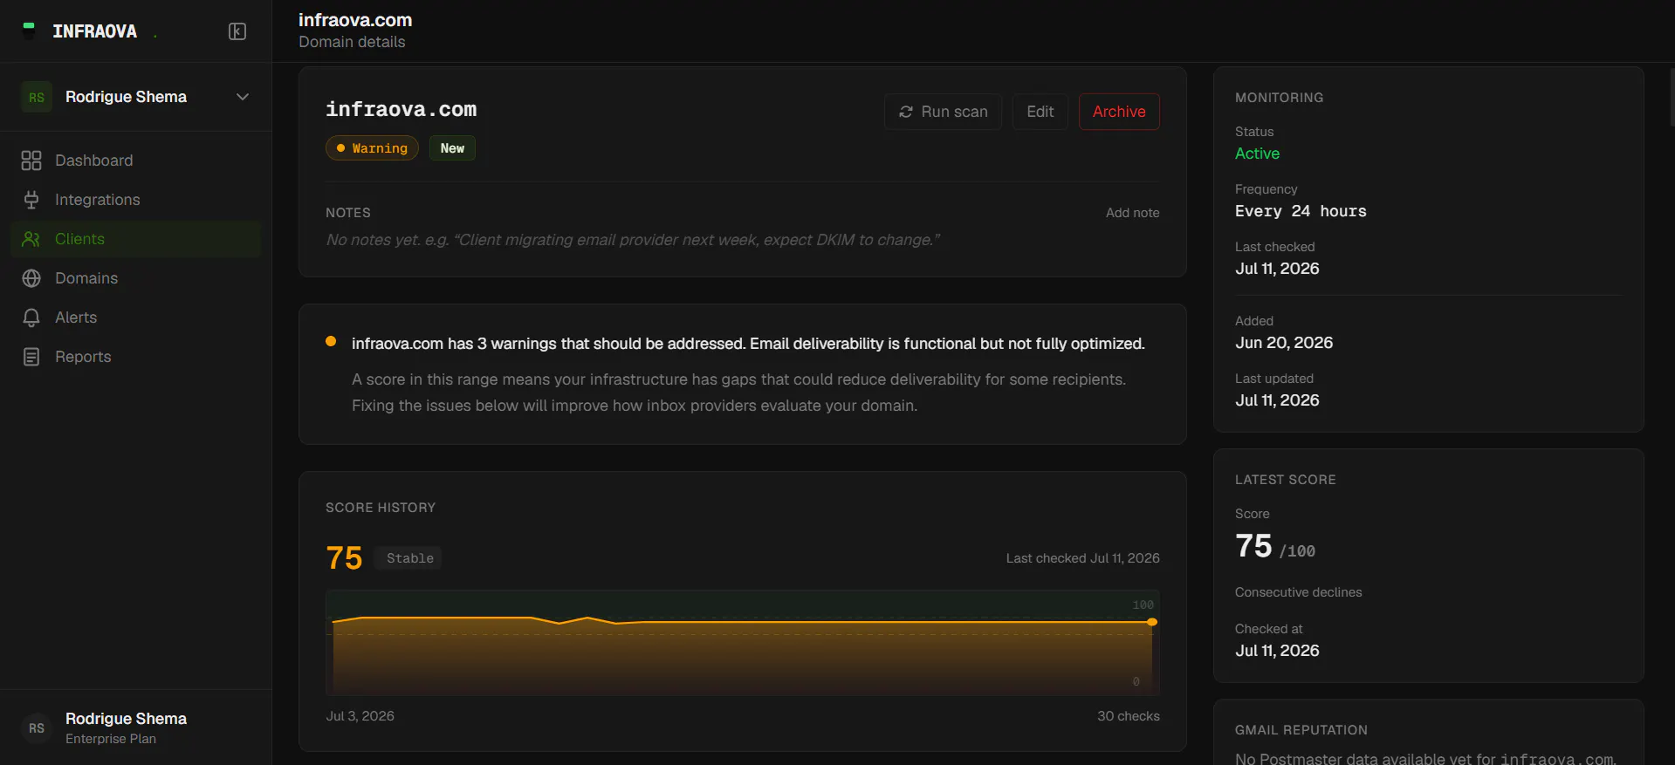The width and height of the screenshot is (1675, 765).
Task: Click the Enterprise Plan label
Action: tap(111, 739)
